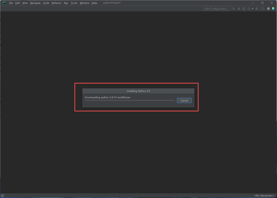
Task: Open the No interpreter selector
Action: pos(264,196)
